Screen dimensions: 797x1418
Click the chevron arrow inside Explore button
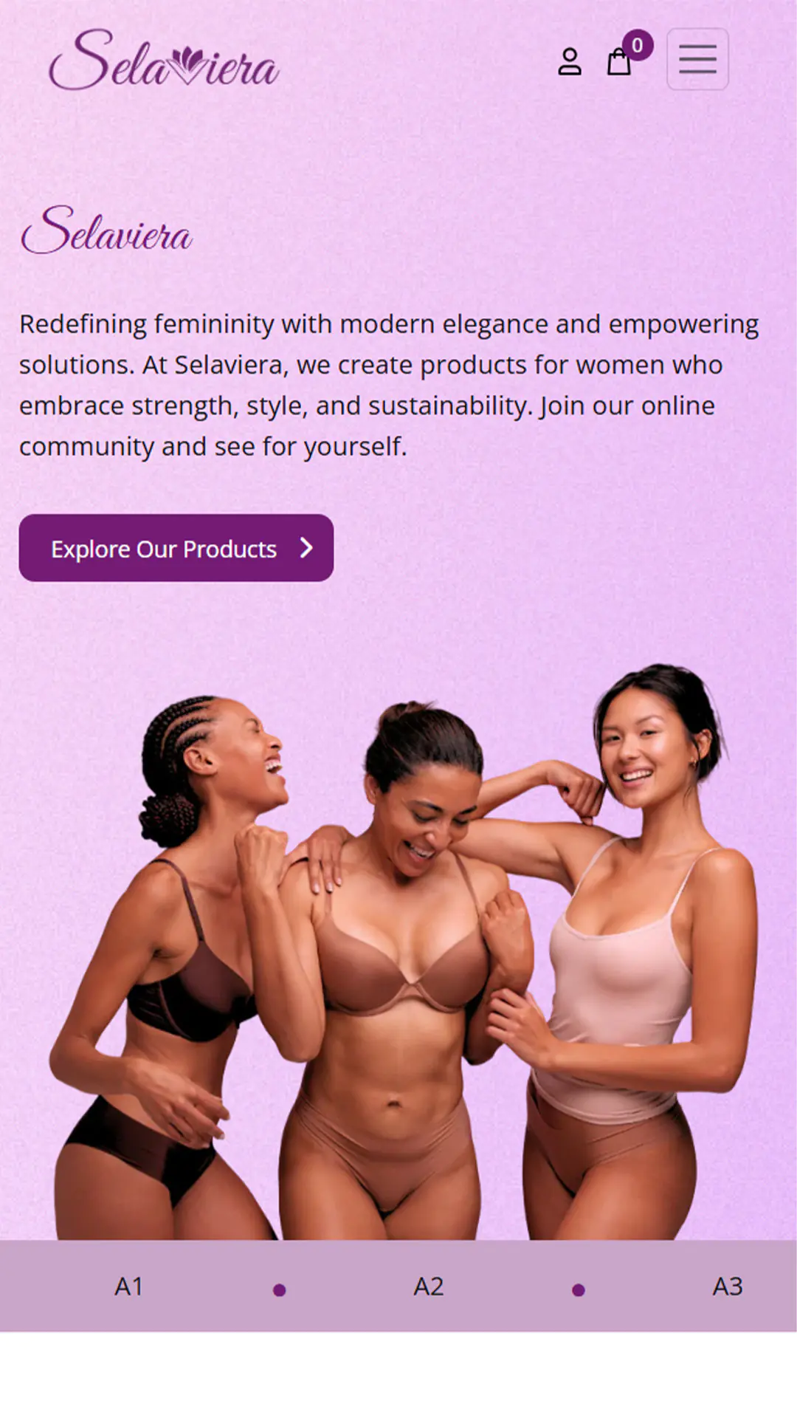(x=306, y=548)
